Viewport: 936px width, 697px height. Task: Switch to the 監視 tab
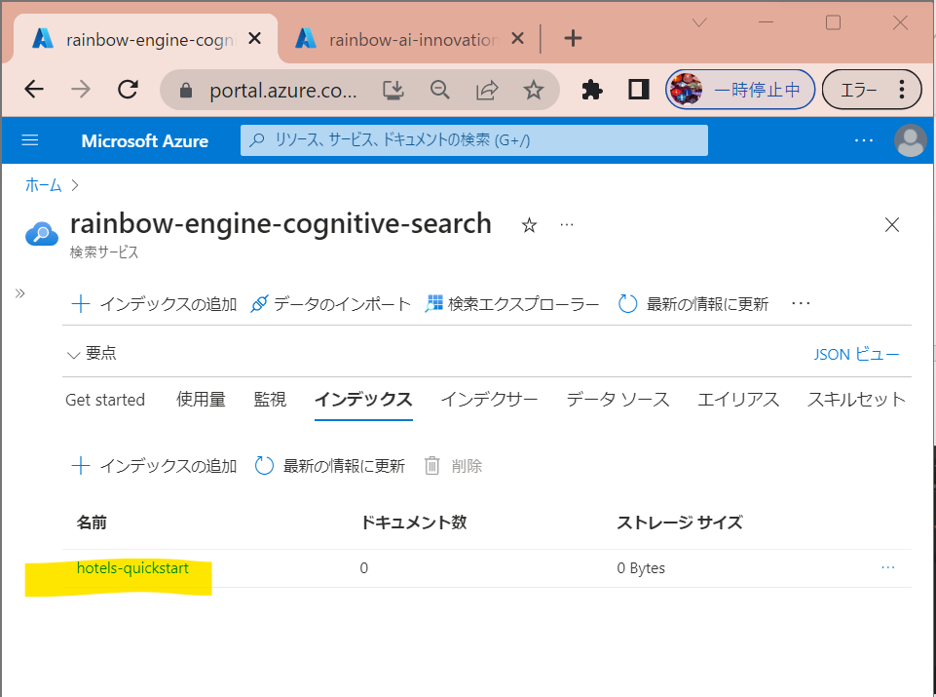click(x=270, y=400)
